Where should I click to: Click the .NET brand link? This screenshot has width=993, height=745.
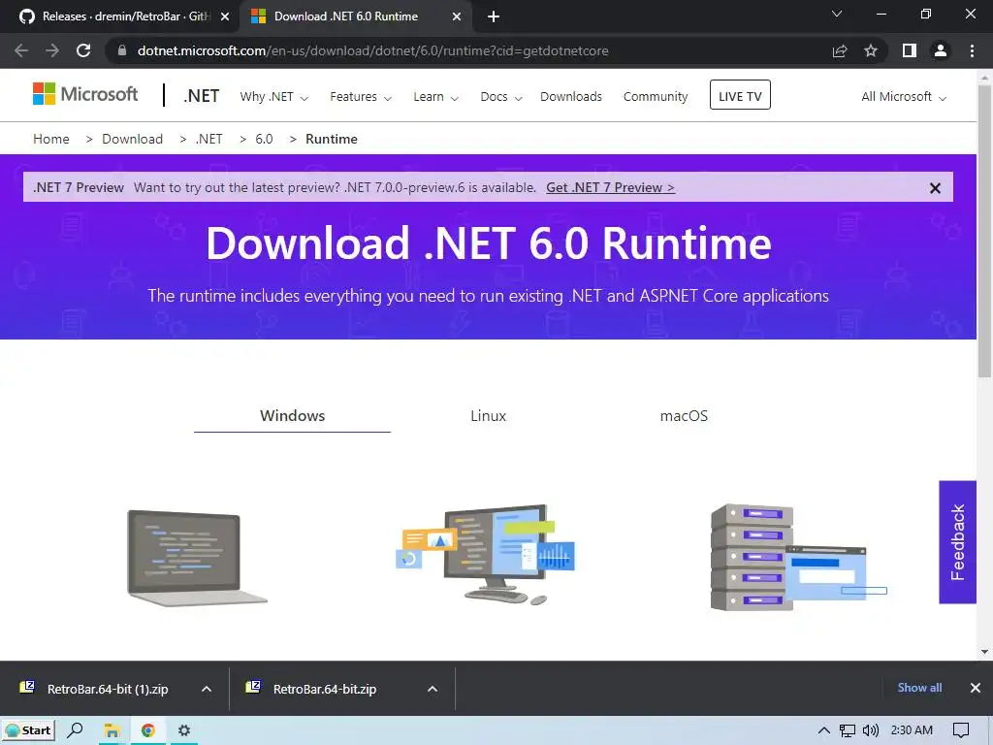click(x=202, y=96)
